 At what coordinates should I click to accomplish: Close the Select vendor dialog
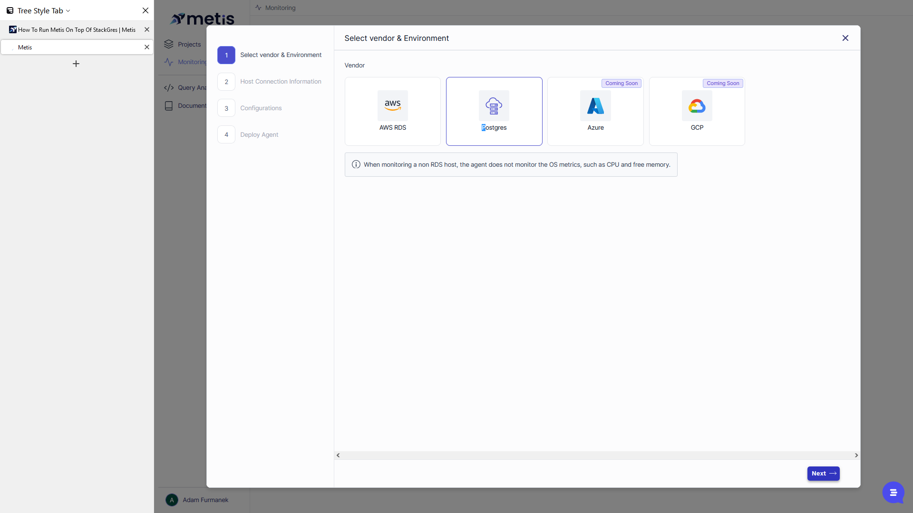845,38
